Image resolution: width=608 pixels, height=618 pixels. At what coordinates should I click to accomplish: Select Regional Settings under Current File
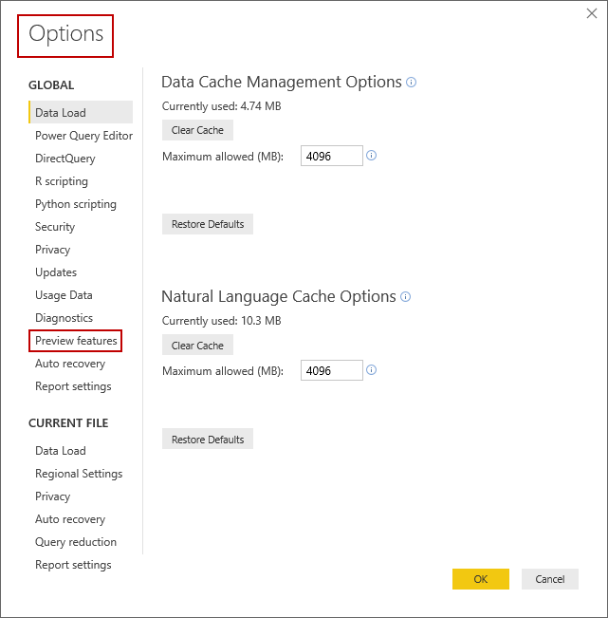[79, 474]
